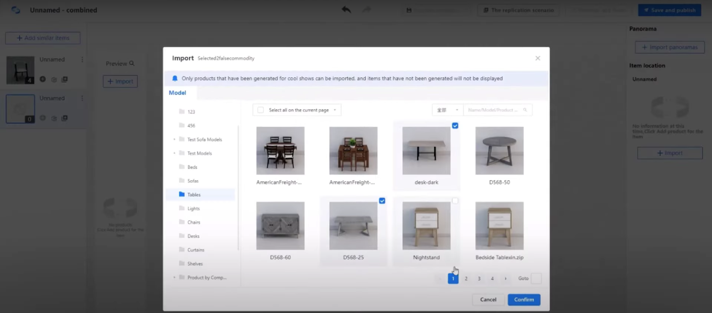
Task: Go to next page with arrow icon
Action: point(506,279)
